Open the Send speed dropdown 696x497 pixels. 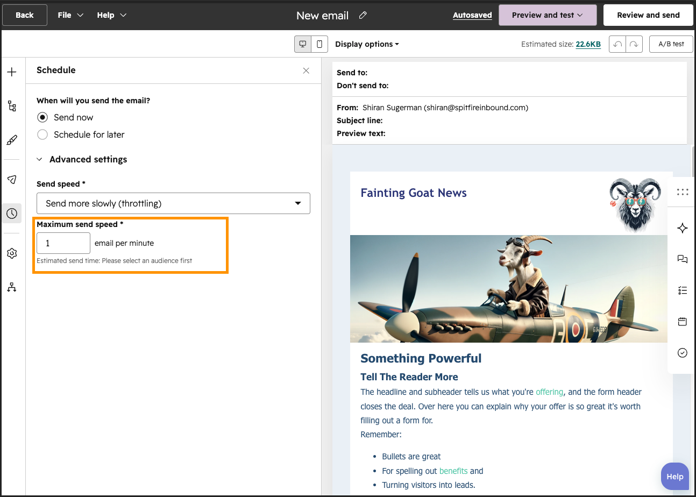coord(173,203)
